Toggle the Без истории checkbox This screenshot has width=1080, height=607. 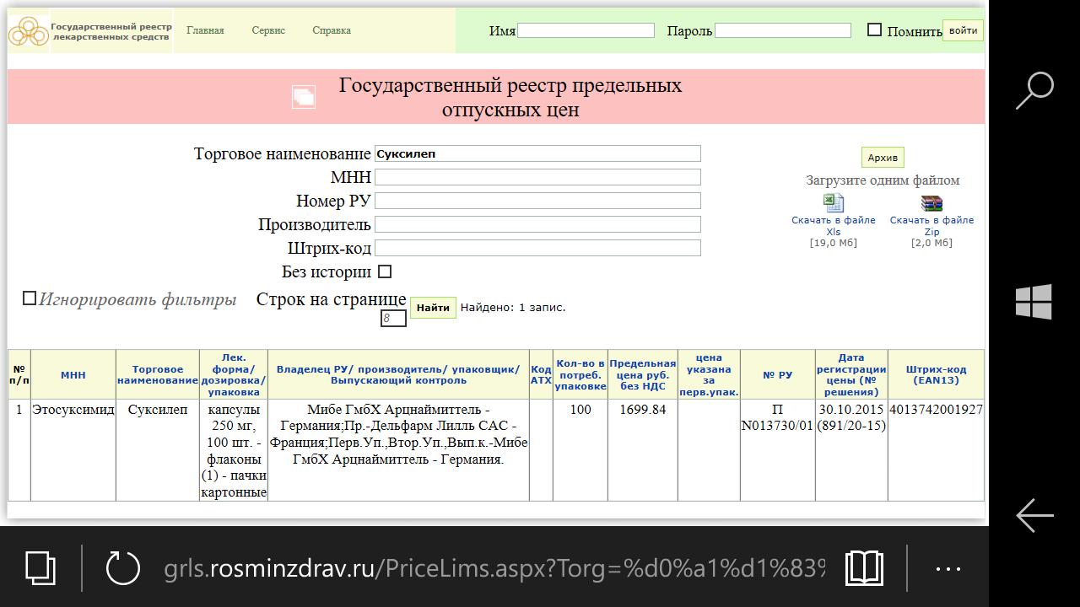tap(385, 271)
